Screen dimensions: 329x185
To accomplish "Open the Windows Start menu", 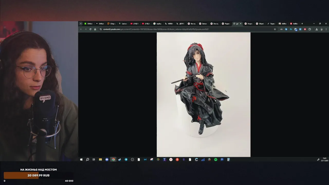I will [x=81, y=160].
